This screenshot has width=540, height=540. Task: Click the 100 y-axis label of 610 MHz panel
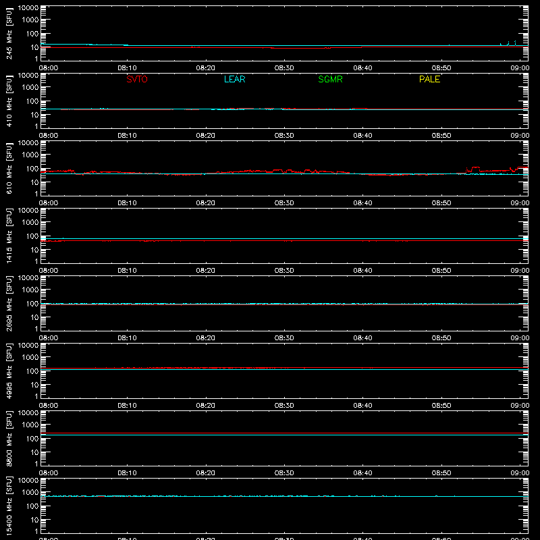click(32, 169)
